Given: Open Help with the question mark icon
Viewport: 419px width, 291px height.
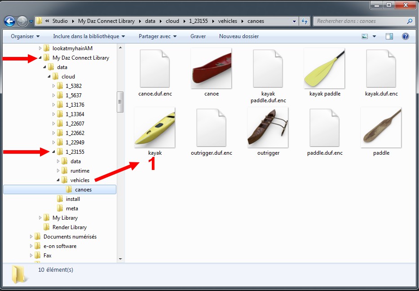Looking at the screenshot, I should click(x=406, y=36).
